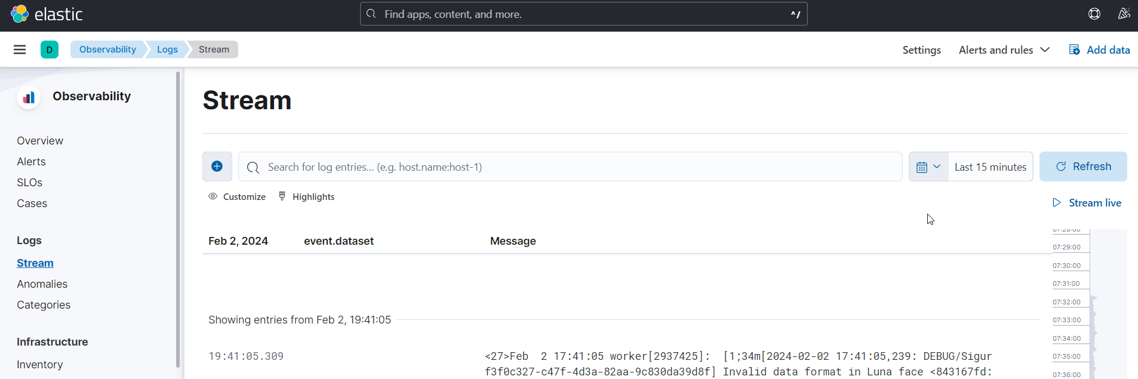Start live streaming with Stream live
Viewport: 1138px width, 379px height.
(x=1087, y=203)
